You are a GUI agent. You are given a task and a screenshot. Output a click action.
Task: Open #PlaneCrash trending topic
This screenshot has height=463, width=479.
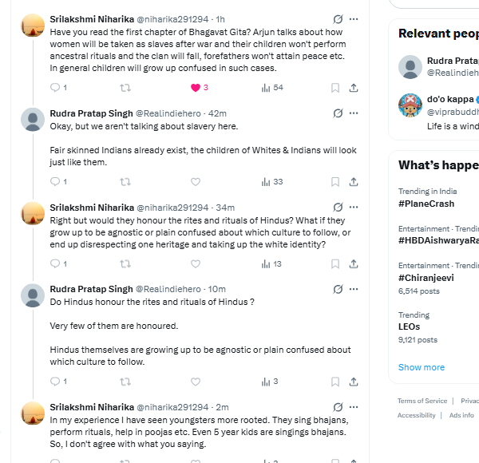tap(426, 204)
